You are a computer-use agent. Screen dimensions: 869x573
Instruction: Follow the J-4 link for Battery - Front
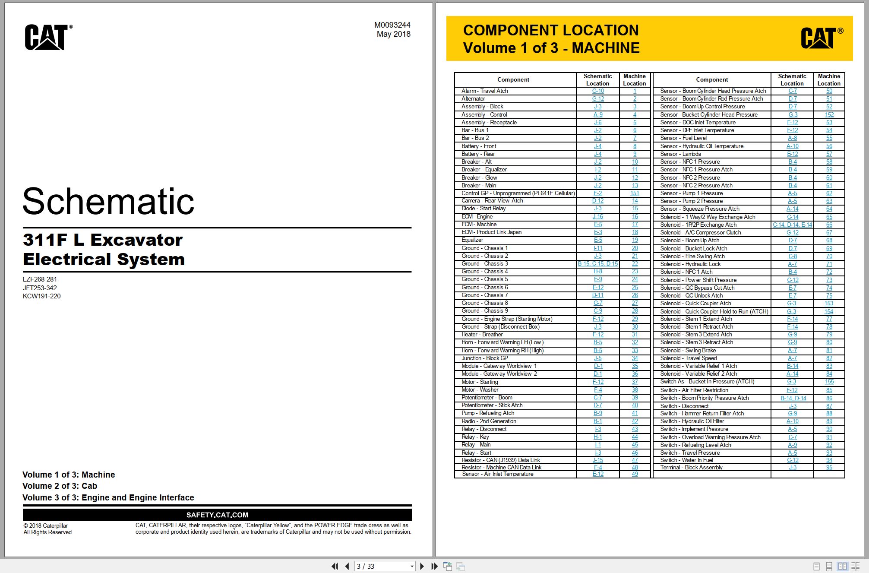tap(598, 146)
